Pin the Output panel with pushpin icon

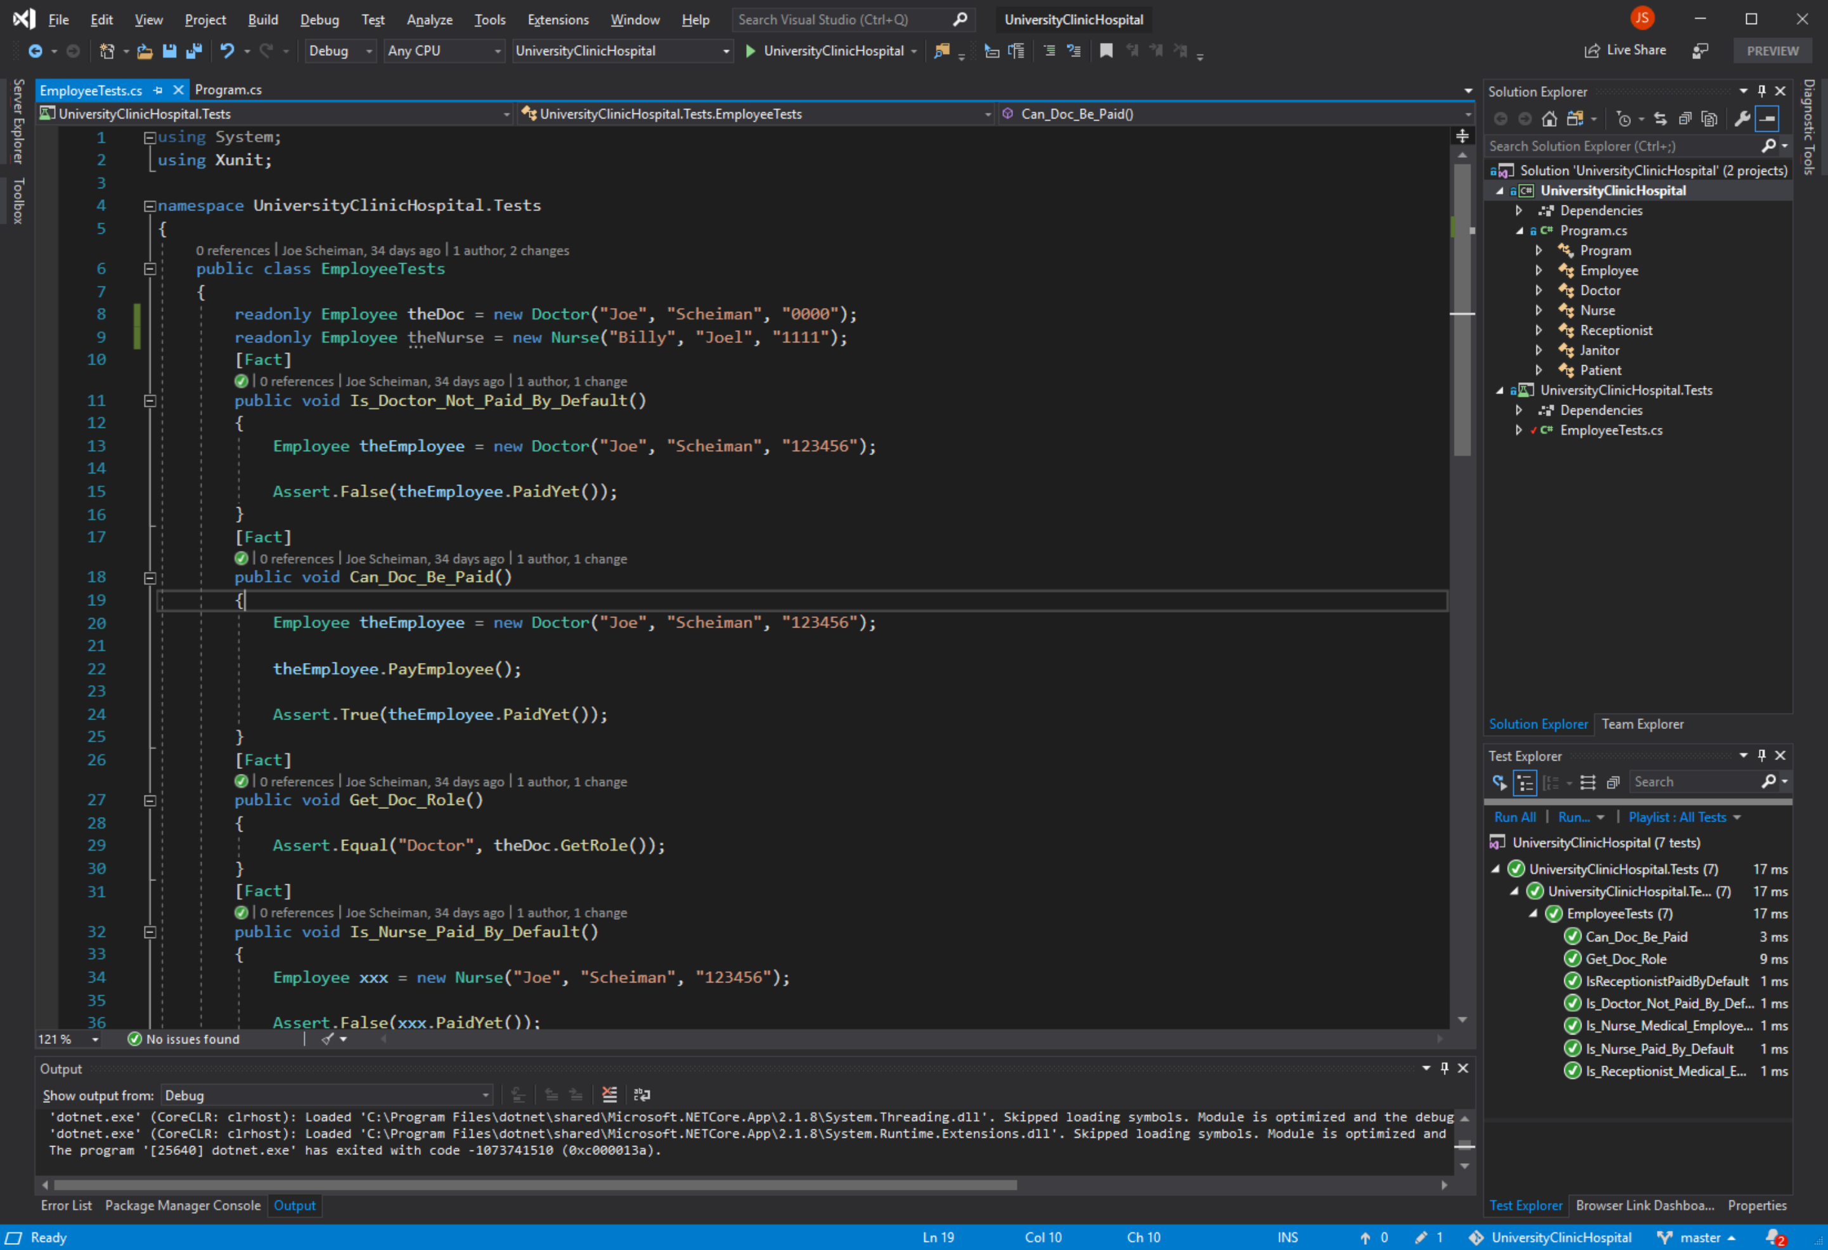tap(1444, 1068)
